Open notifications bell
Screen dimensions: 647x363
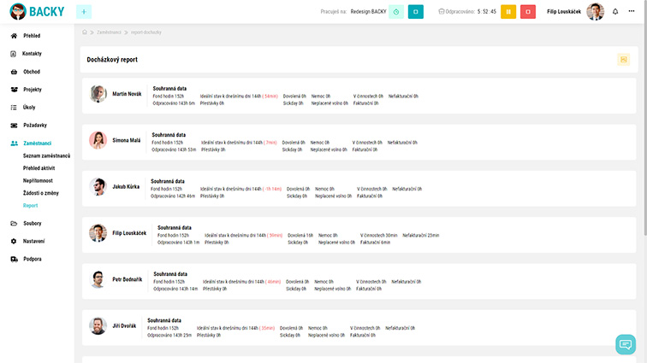615,12
